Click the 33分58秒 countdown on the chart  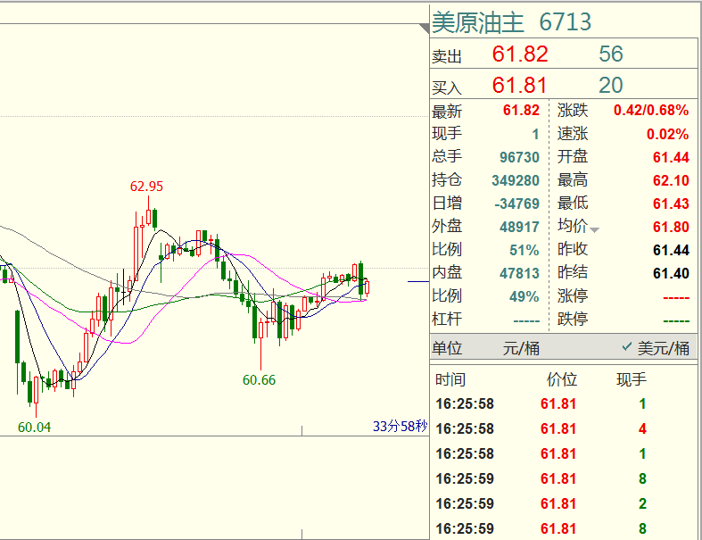[401, 426]
